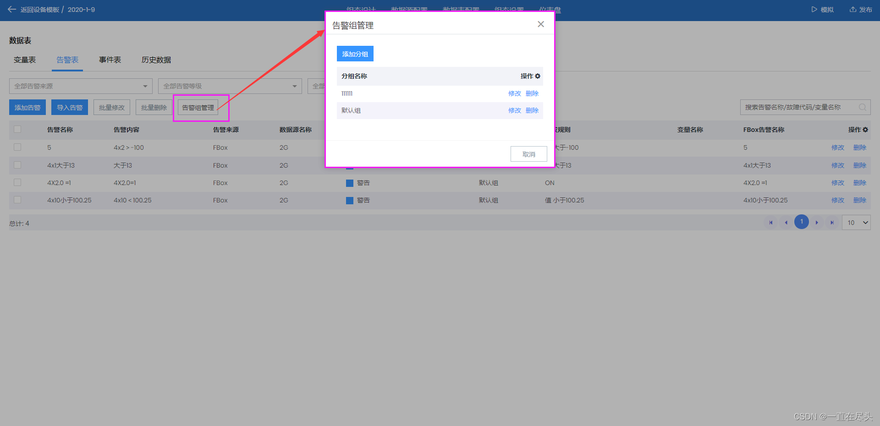The width and height of the screenshot is (880, 426).
Task: Click 修改 for 默认组 in dialog
Action: pos(515,110)
